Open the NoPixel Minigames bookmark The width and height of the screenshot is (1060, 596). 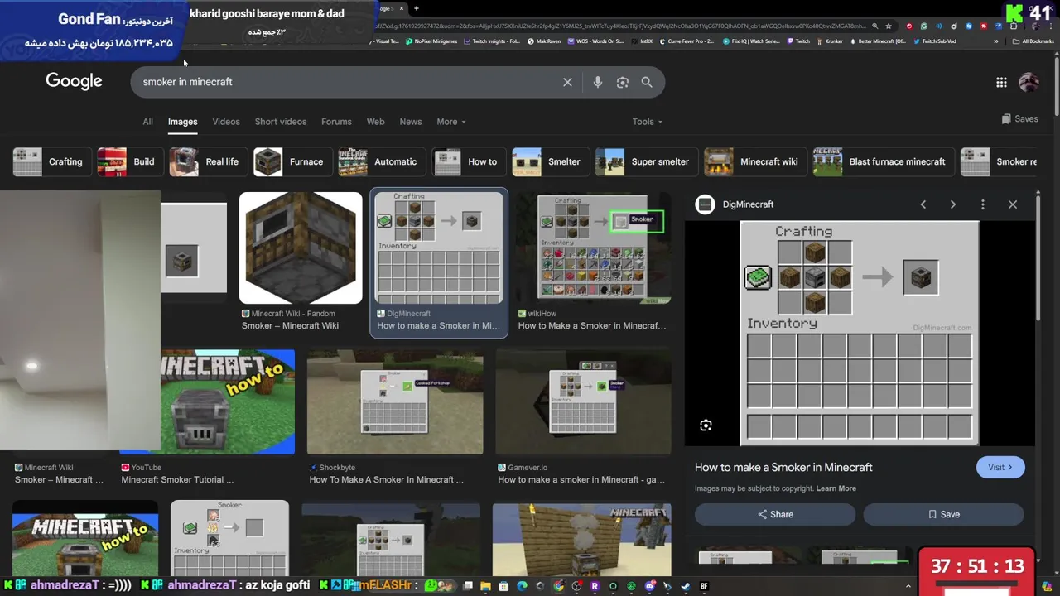[x=431, y=41]
